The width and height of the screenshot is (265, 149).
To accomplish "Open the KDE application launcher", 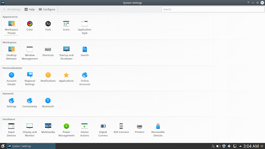I will (x=3, y=146).
